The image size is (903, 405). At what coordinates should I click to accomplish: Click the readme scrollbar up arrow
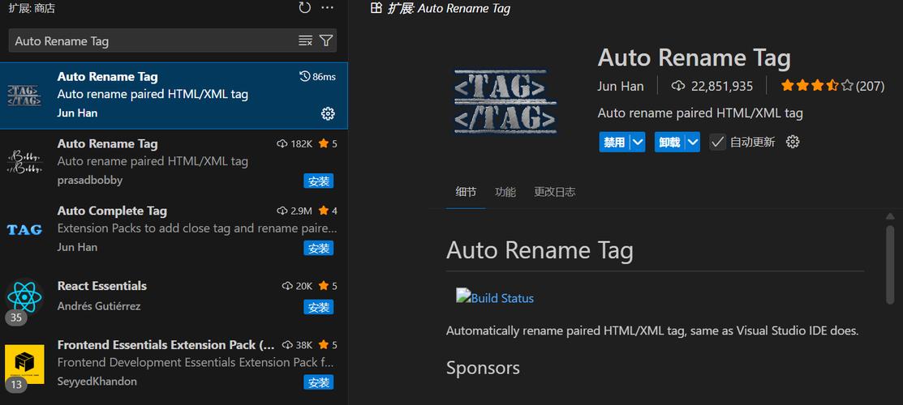click(x=890, y=216)
